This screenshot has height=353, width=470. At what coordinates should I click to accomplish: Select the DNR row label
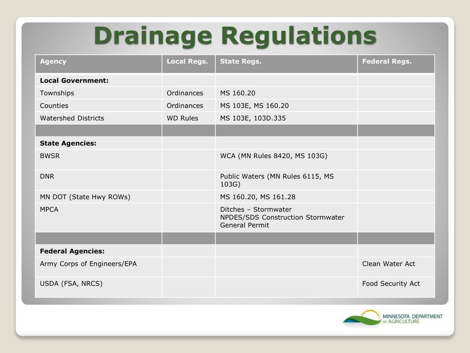point(47,176)
